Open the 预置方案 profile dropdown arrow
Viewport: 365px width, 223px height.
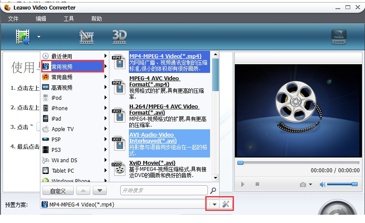(214, 204)
